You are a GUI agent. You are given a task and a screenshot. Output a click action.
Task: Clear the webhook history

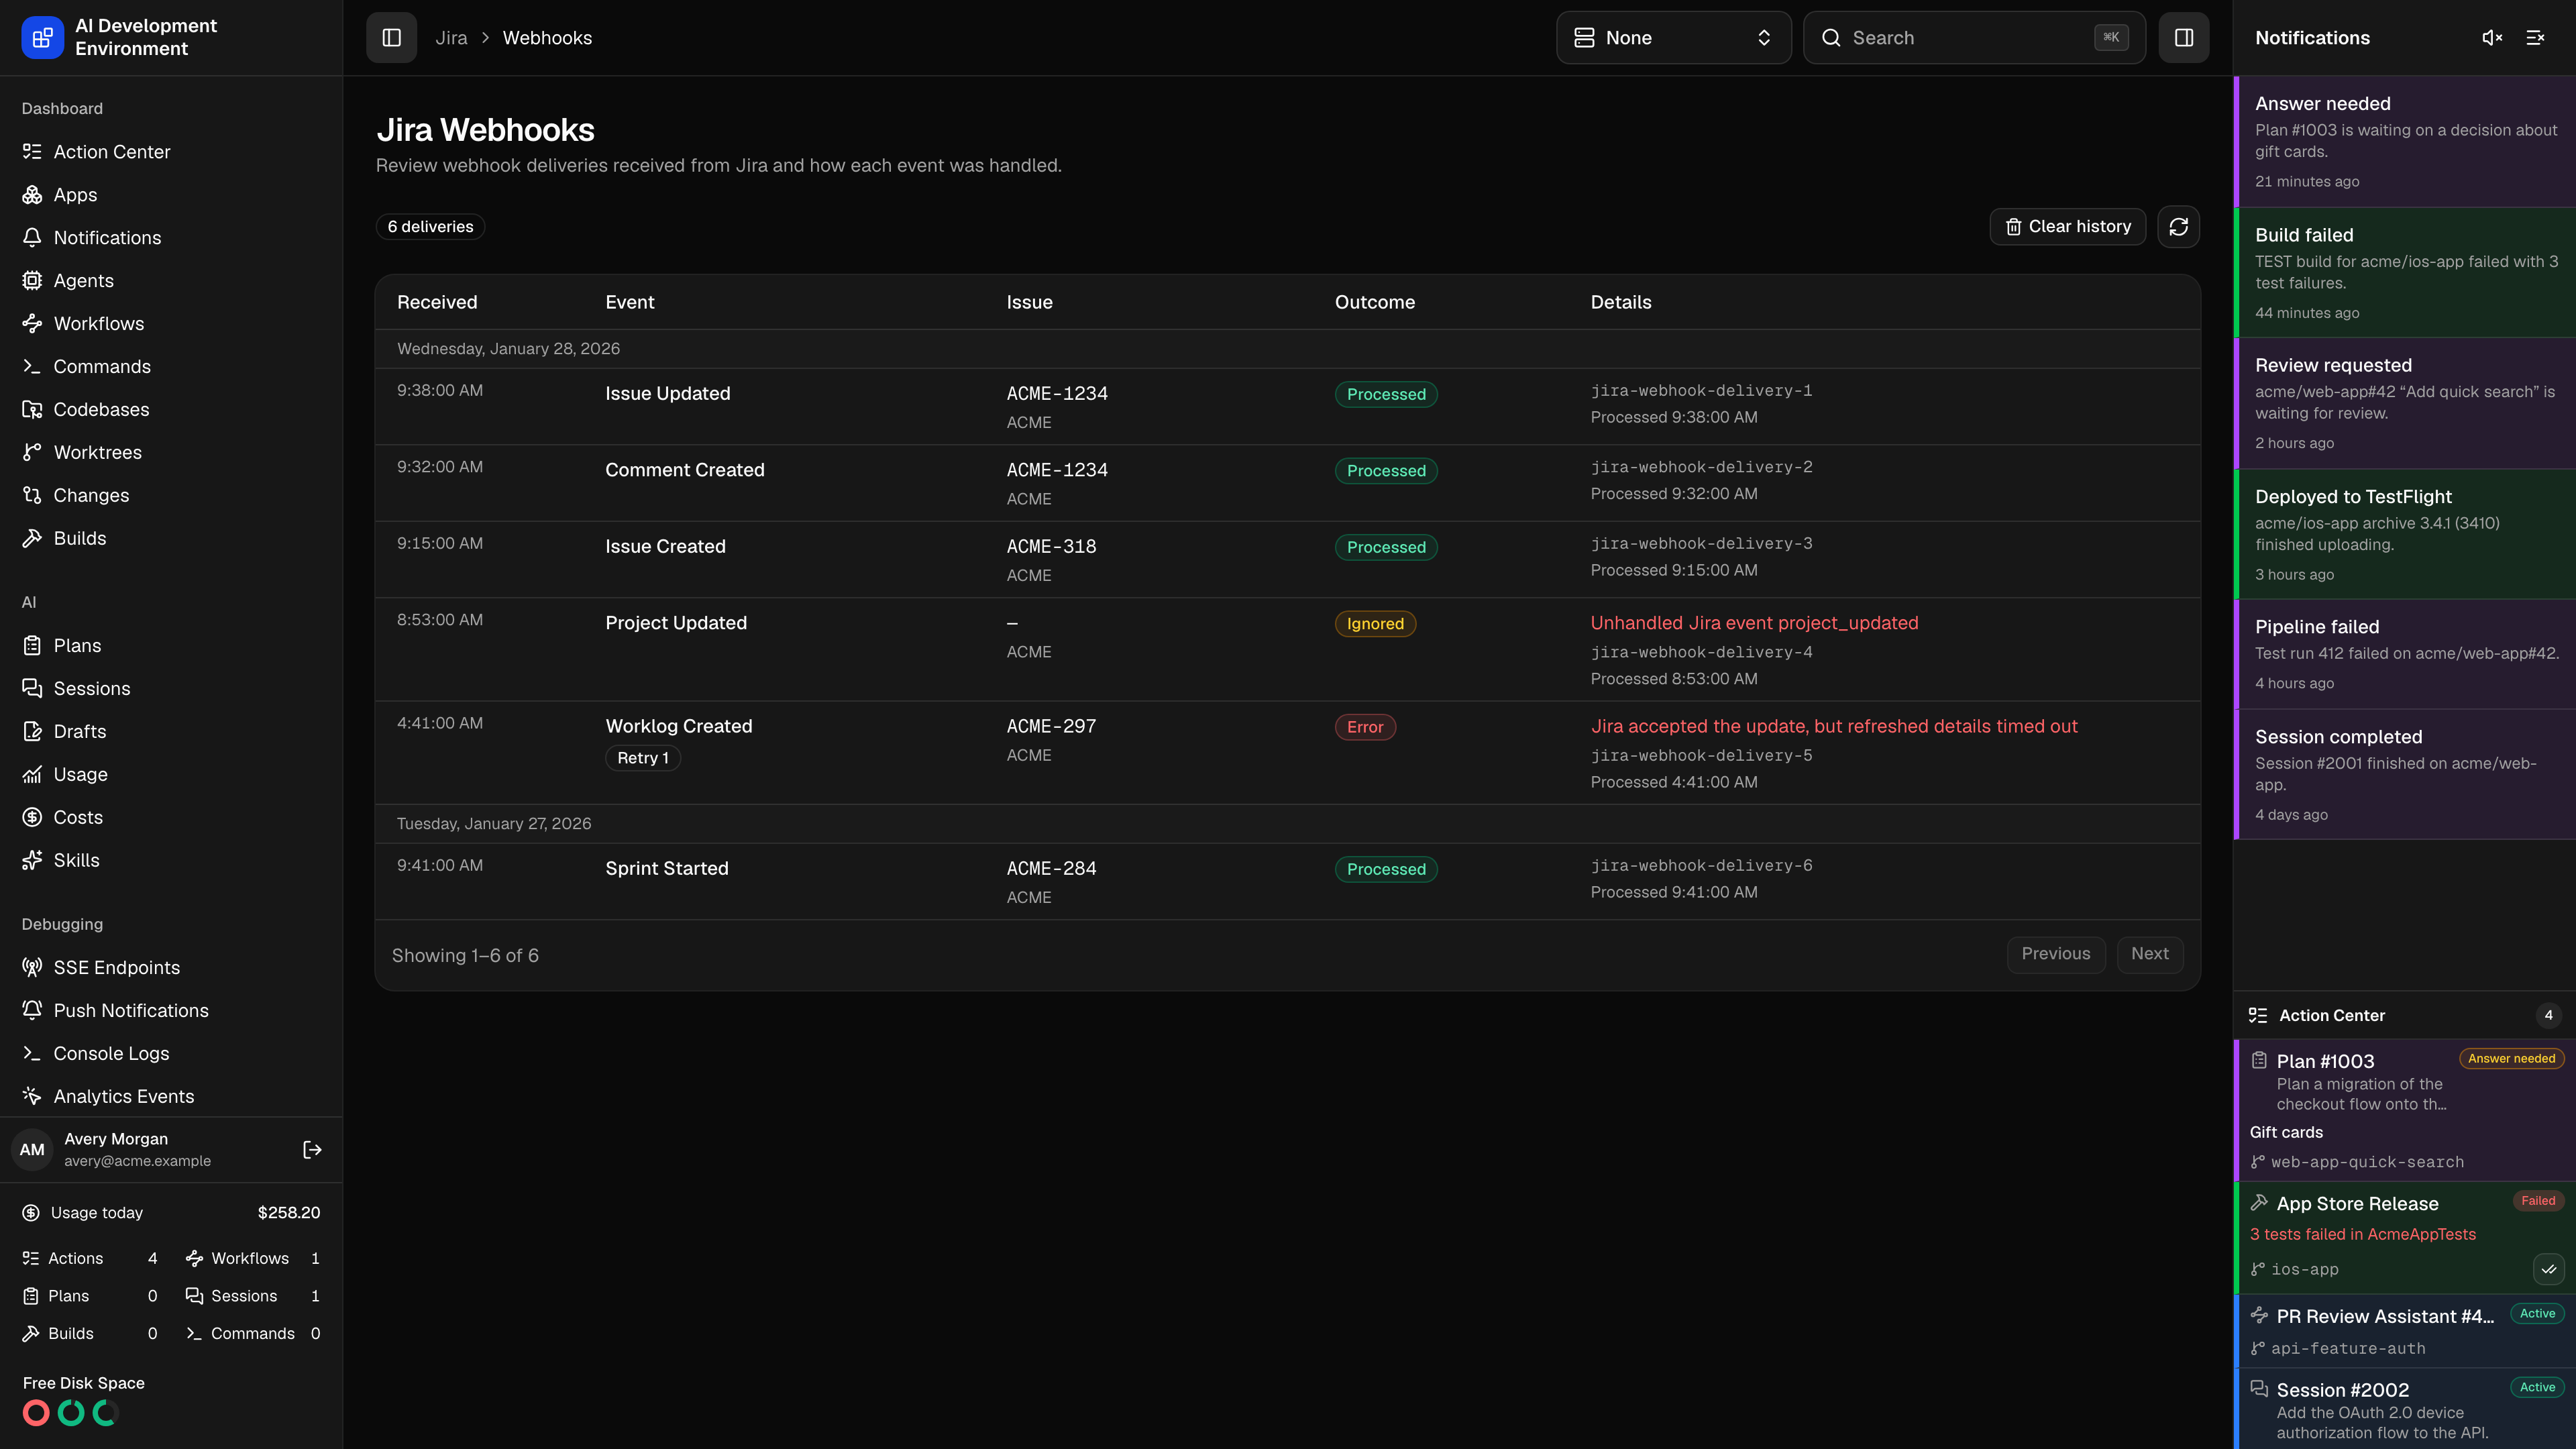click(x=2067, y=227)
